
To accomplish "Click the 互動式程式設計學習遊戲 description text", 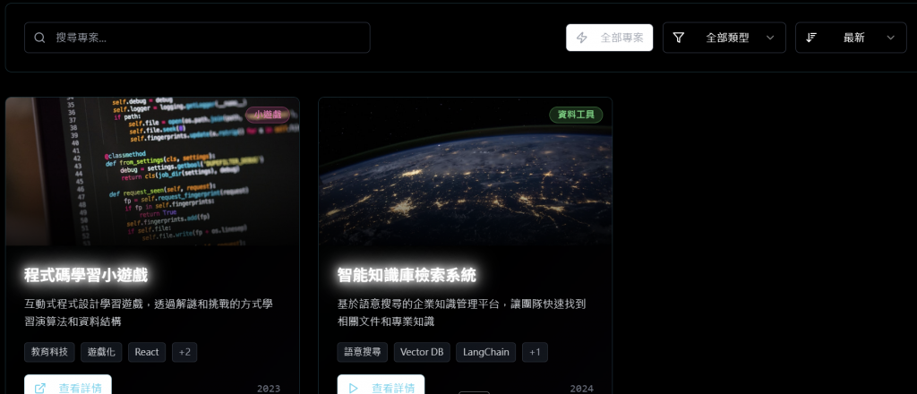I will tap(149, 313).
